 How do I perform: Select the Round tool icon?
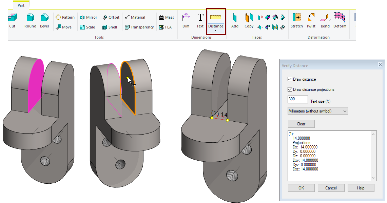coord(30,21)
